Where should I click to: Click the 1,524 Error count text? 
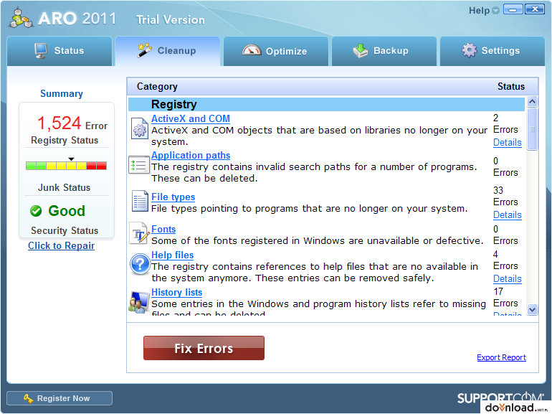point(72,123)
